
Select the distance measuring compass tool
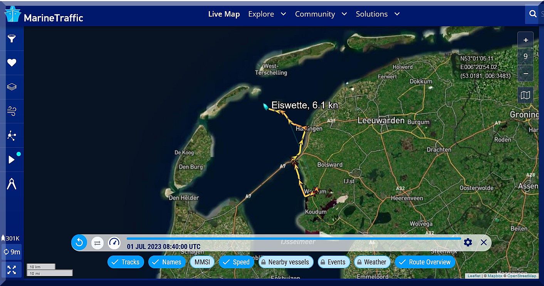coord(12,184)
